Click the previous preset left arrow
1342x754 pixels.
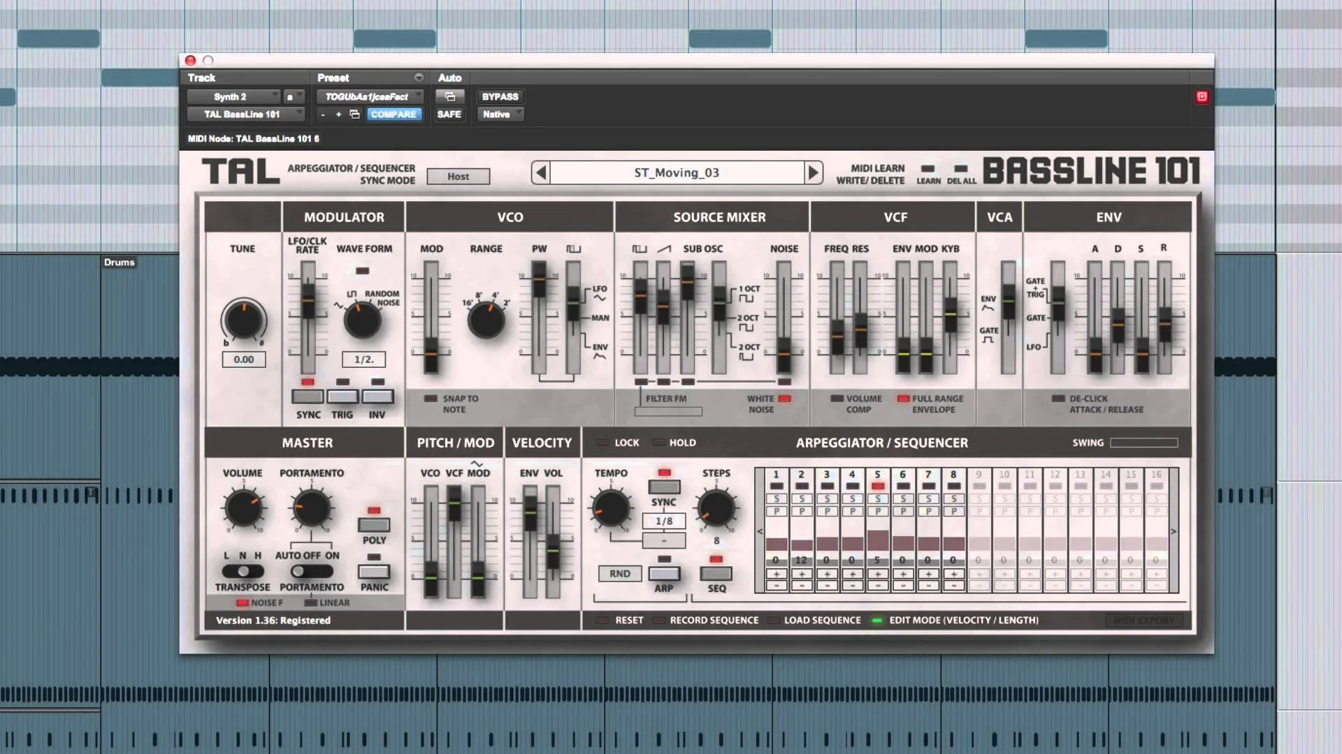[x=539, y=172]
